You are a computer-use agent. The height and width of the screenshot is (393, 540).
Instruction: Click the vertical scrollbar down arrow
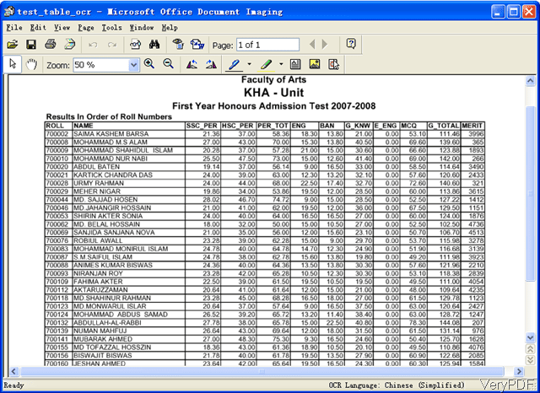pyautogui.click(x=531, y=338)
